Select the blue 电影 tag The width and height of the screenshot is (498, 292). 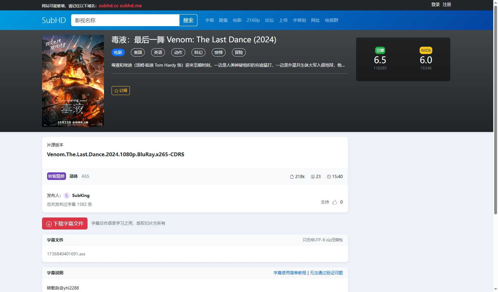pyautogui.click(x=118, y=52)
